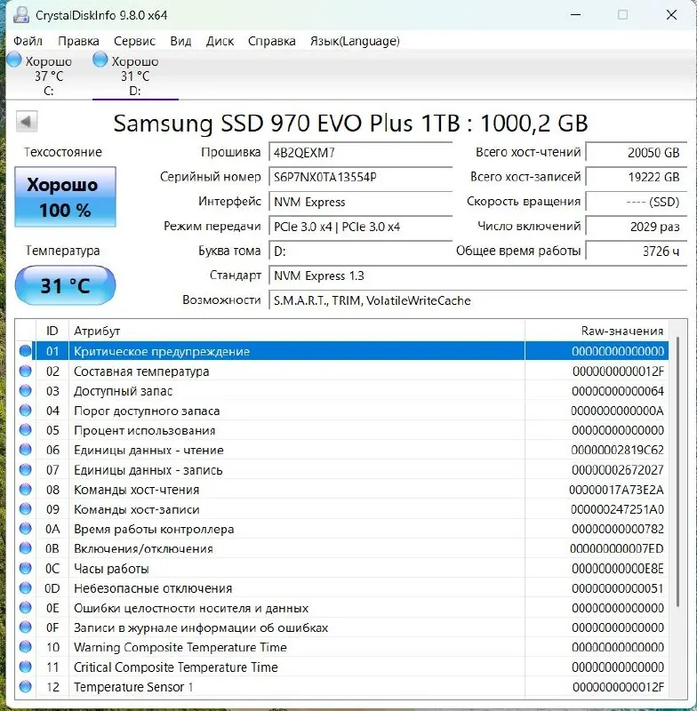
Task: Click raw value 0000017A73E2A
Action: [x=616, y=490]
